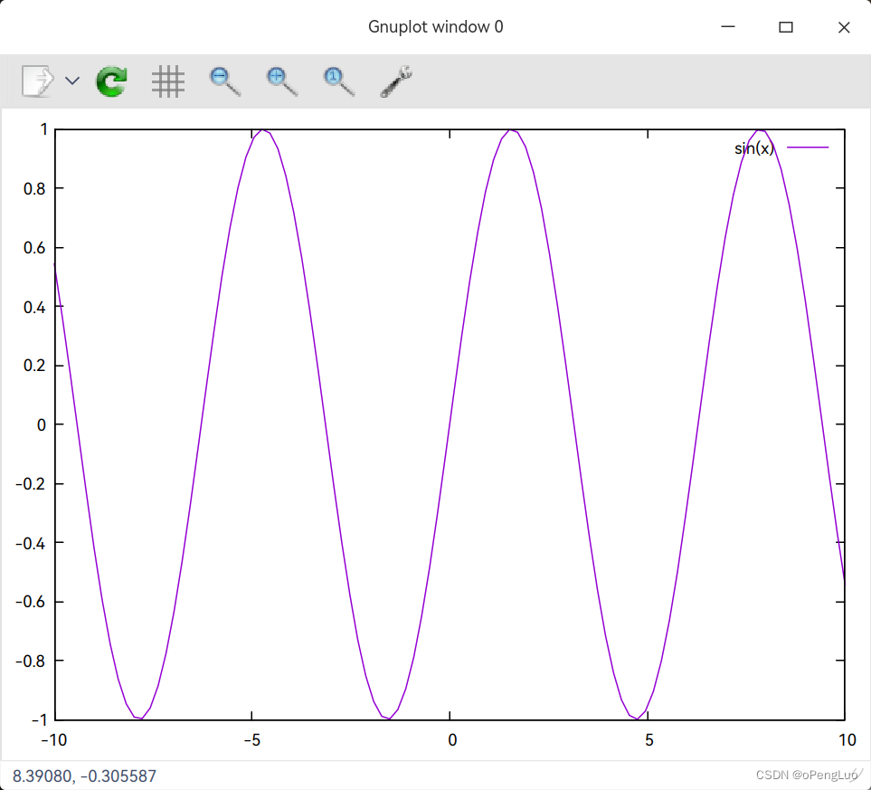The image size is (871, 790).
Task: Open plot settings via the wrench icon
Action: click(x=395, y=81)
